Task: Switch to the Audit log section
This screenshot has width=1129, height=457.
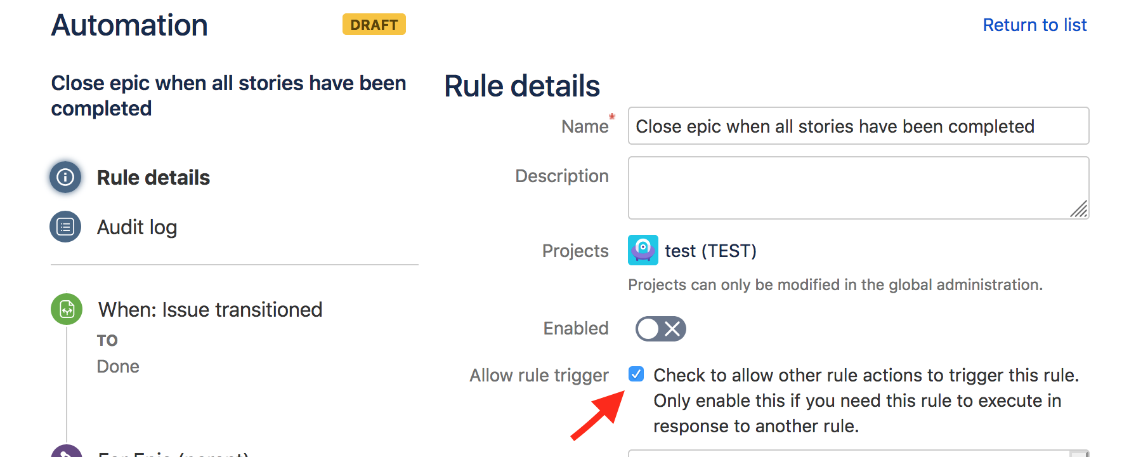Action: tap(136, 227)
